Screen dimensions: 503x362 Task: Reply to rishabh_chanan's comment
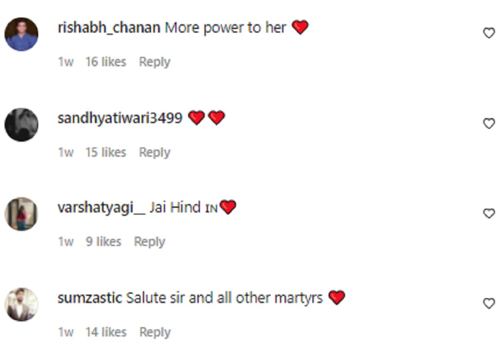coord(155,62)
